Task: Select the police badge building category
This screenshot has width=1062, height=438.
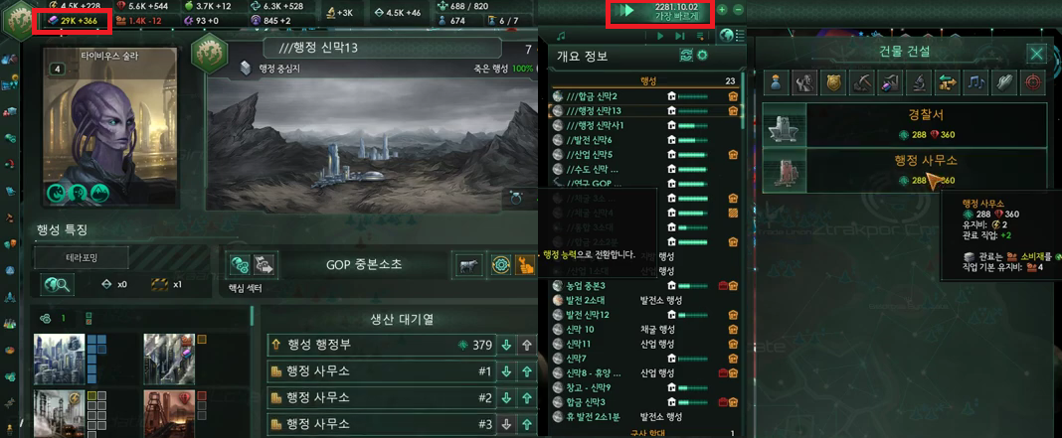Action: 832,82
